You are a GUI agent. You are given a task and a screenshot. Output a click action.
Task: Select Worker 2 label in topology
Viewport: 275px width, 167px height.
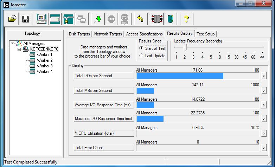[45, 60]
